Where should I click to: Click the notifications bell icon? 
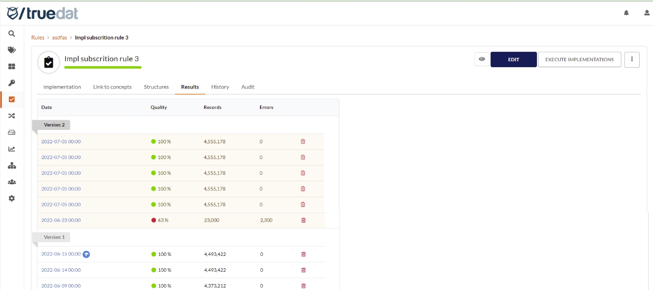(626, 13)
